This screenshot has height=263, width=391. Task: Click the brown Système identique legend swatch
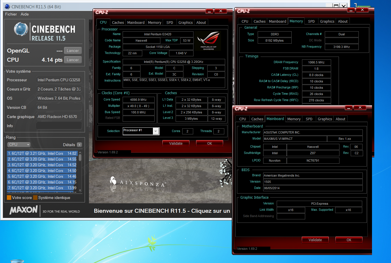coord(35,198)
